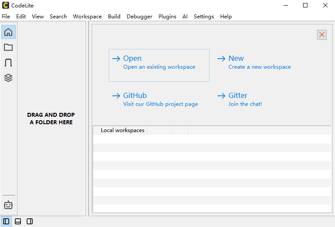
Task: Open the File menu
Action: point(6,17)
